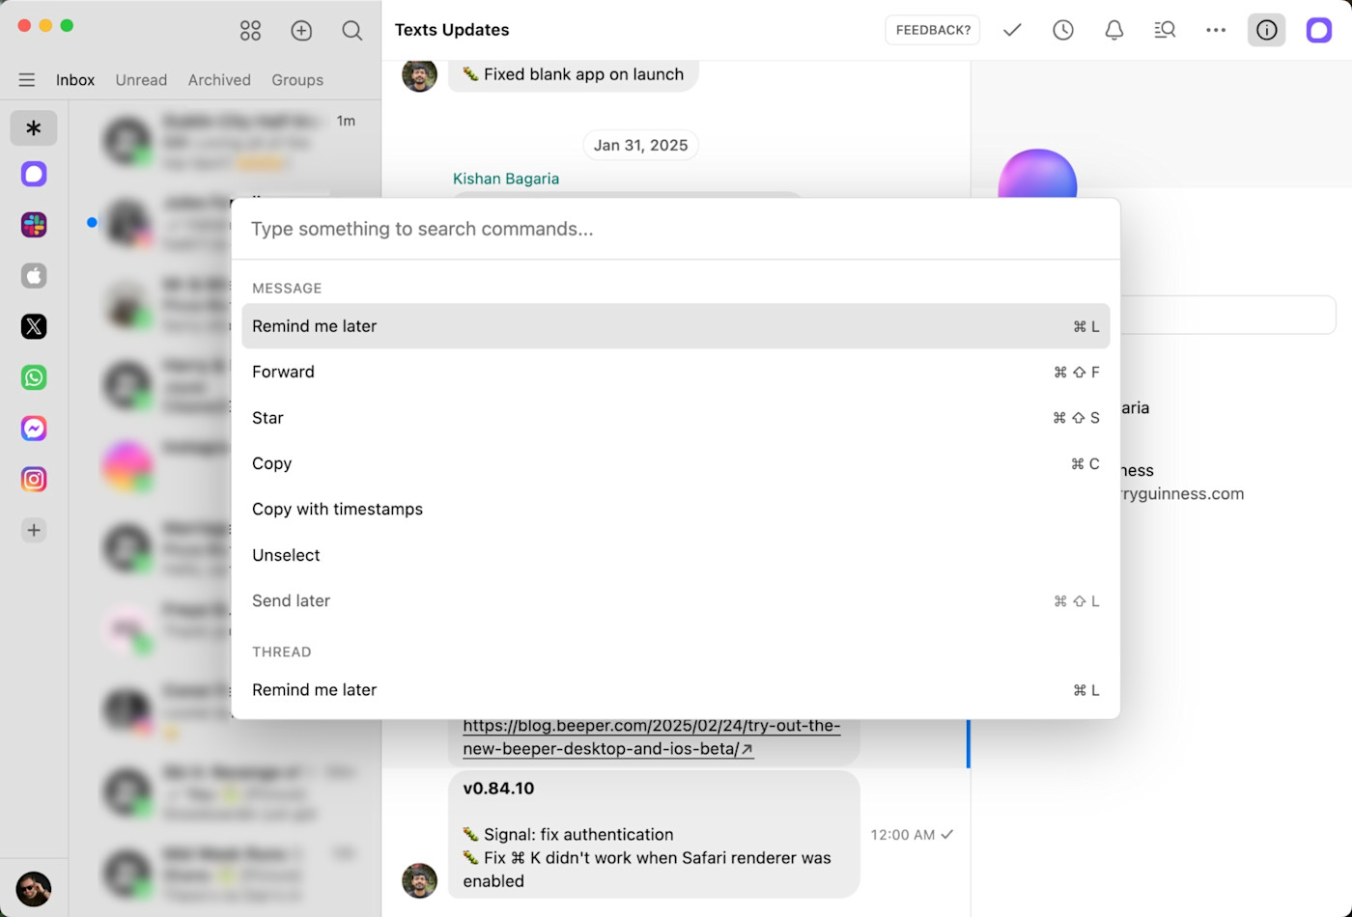Select the WhatsApp account icon
The image size is (1352, 917).
34,377
